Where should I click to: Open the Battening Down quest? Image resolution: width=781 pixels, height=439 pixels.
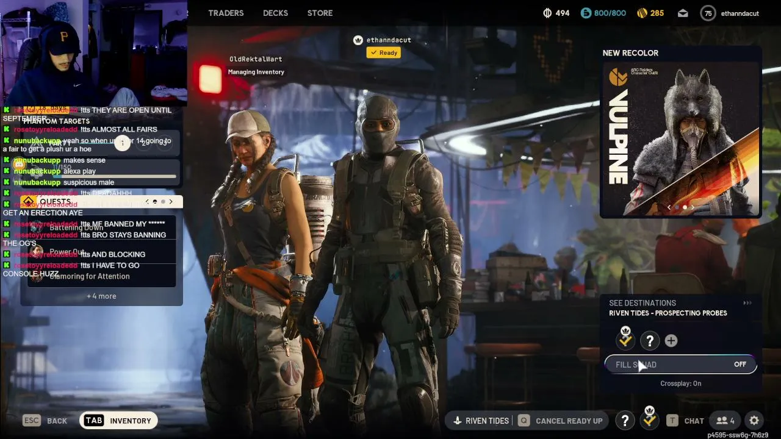101,227
